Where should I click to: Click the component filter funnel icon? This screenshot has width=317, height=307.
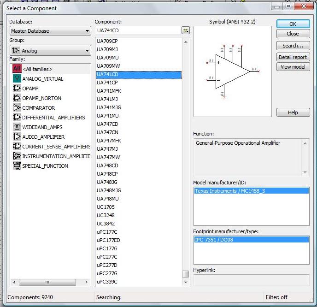185,31
